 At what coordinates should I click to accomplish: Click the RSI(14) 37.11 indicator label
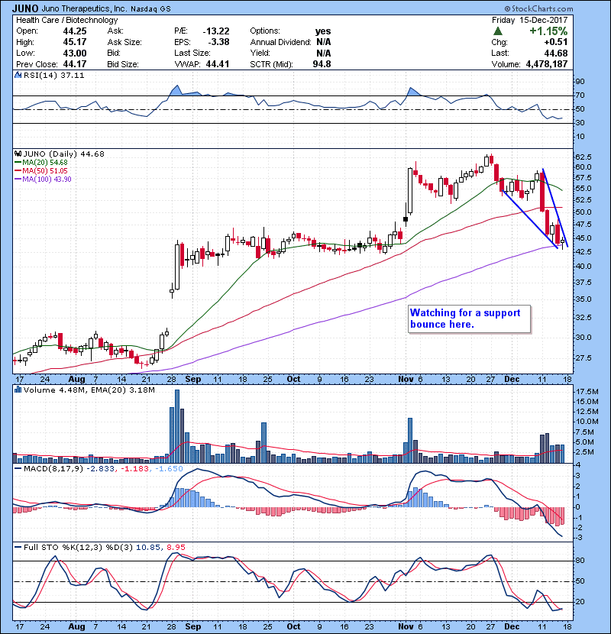tap(53, 75)
